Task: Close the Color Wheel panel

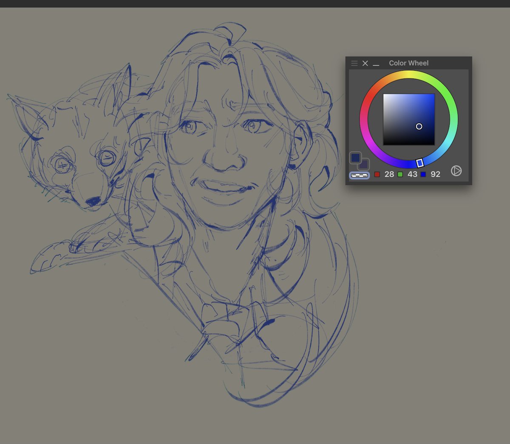Action: point(365,63)
